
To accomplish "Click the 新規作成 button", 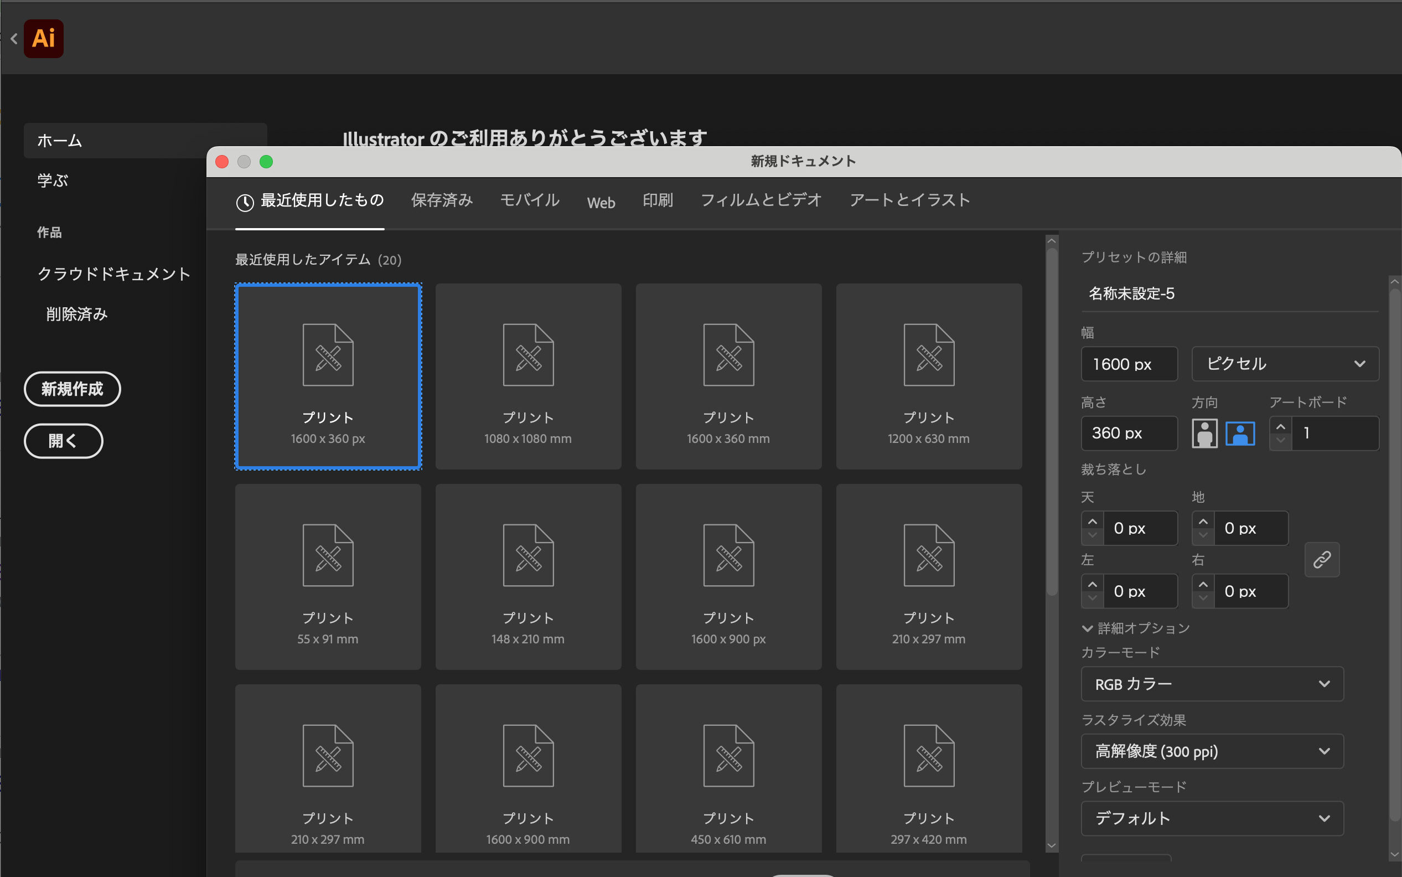I will click(72, 389).
